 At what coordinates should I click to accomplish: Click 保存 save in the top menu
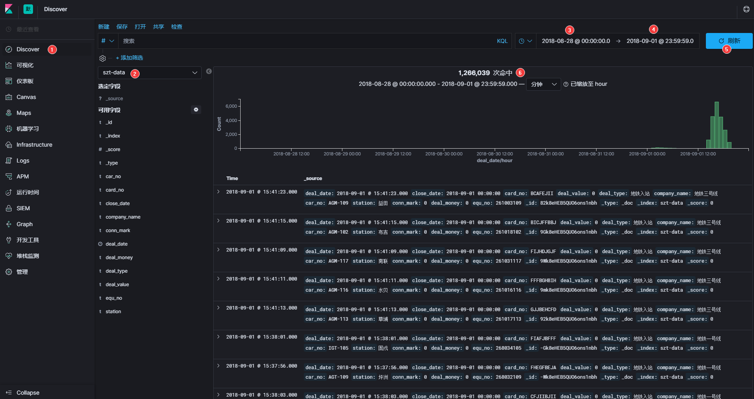click(122, 27)
